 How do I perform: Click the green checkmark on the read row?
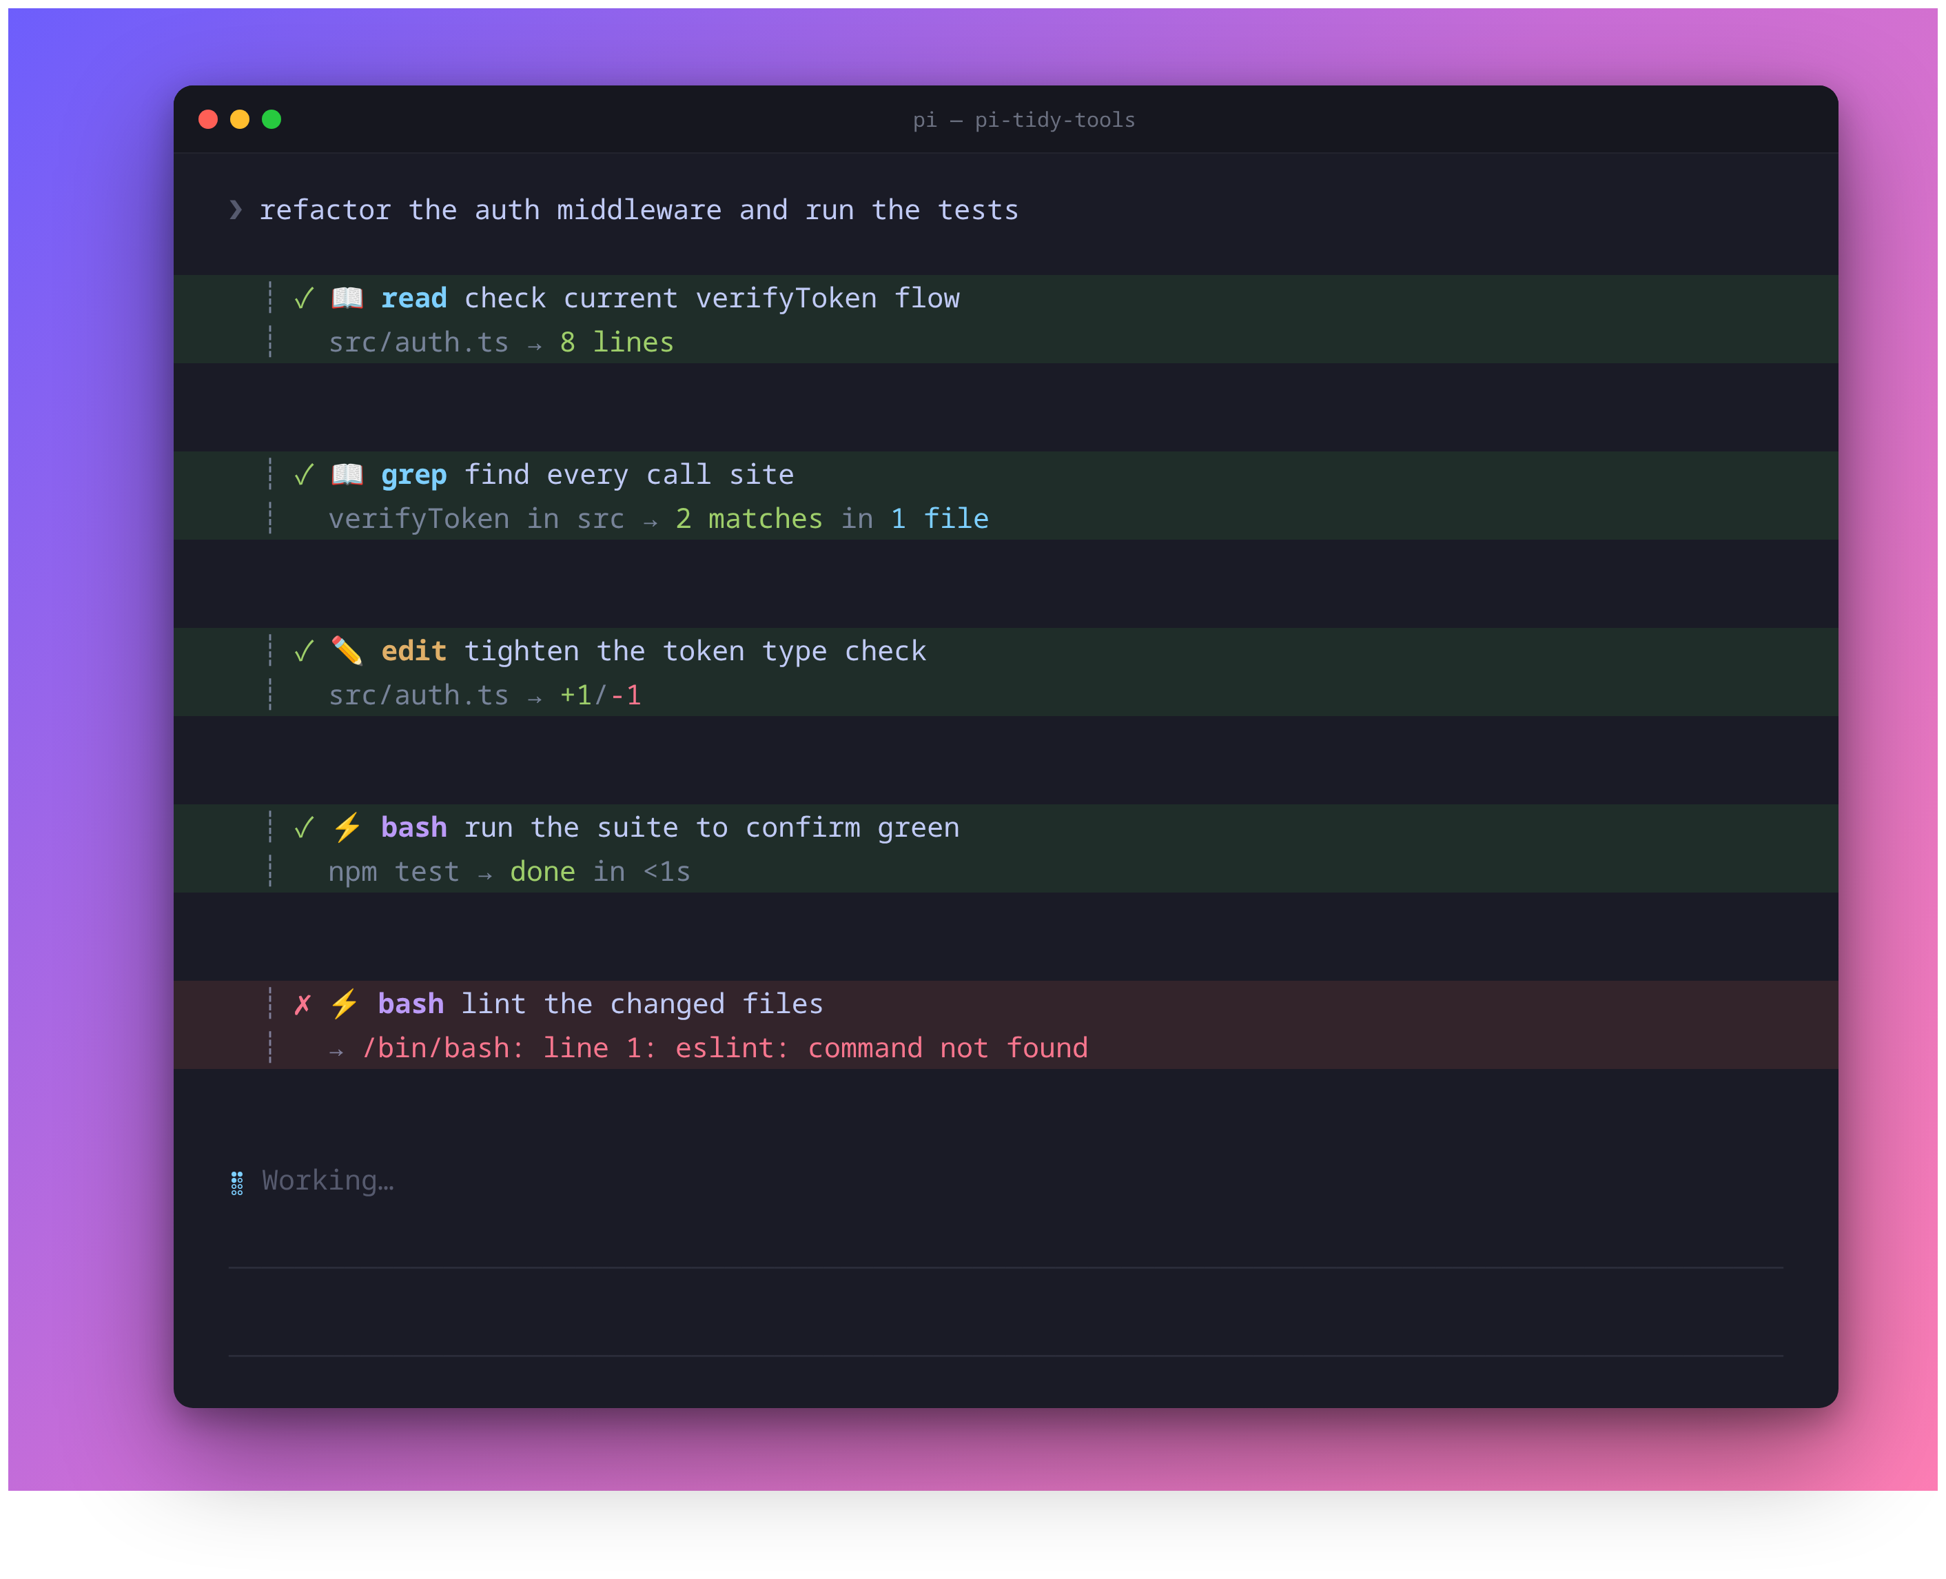(304, 298)
